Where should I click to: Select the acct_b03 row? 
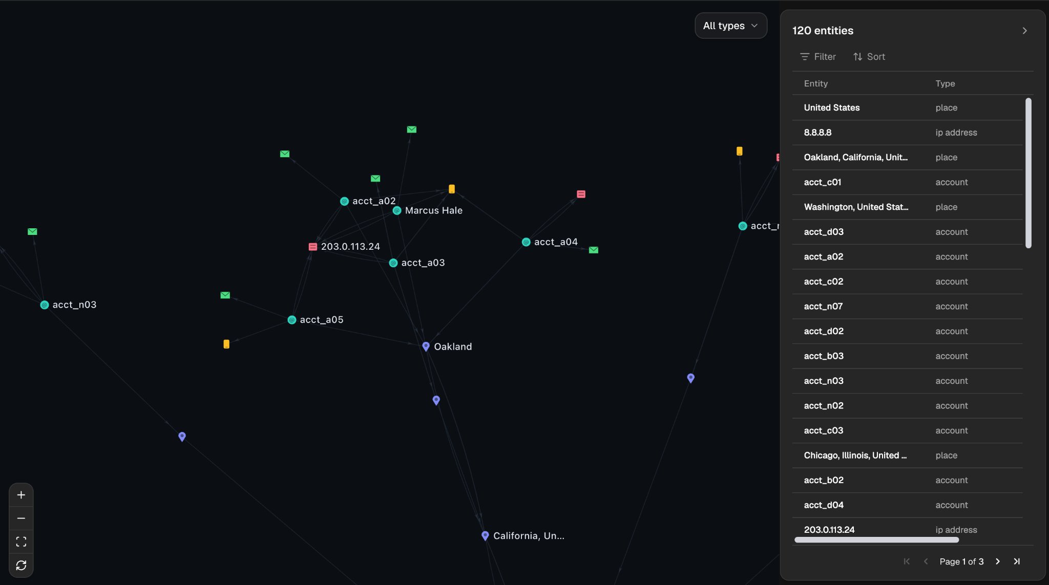[907, 356]
